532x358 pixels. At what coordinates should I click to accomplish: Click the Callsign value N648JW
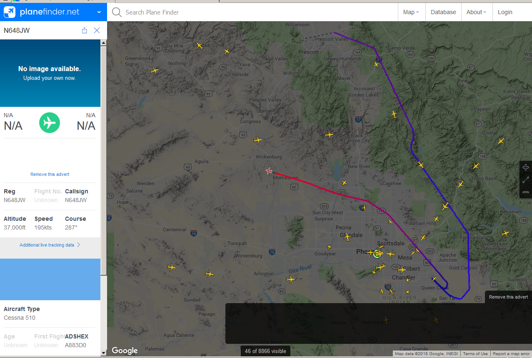(76, 200)
